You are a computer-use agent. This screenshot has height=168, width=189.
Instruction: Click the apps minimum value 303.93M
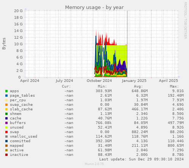(x=103, y=91)
